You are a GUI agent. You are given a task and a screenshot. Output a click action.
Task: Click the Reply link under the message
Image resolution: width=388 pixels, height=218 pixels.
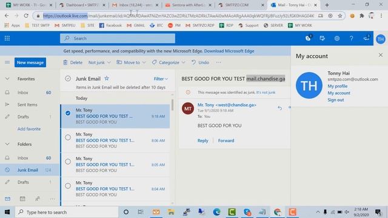[x=202, y=140]
